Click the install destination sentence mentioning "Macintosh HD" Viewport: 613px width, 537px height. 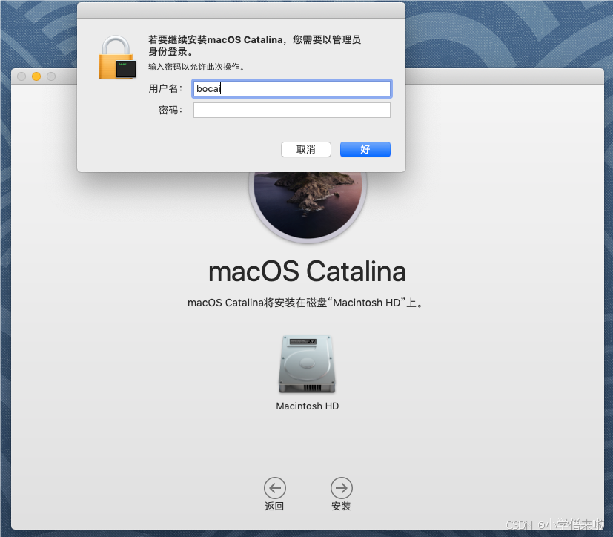click(306, 303)
